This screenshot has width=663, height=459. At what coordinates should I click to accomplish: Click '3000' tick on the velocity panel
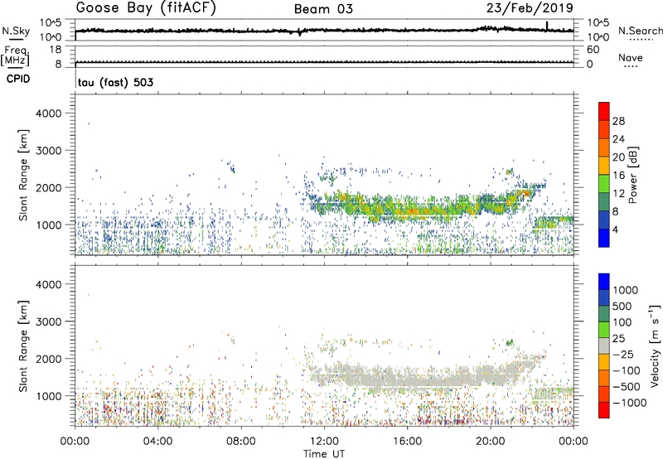coord(49,321)
